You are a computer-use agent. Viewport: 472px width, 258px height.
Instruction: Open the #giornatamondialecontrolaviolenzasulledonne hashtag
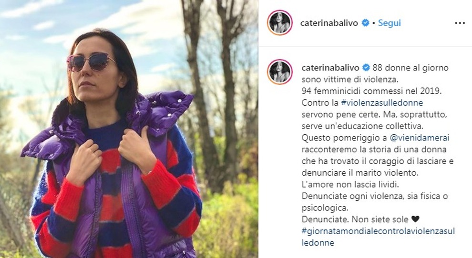(378, 237)
